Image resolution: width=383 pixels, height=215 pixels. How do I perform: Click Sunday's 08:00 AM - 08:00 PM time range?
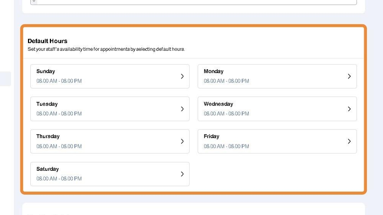(x=59, y=81)
